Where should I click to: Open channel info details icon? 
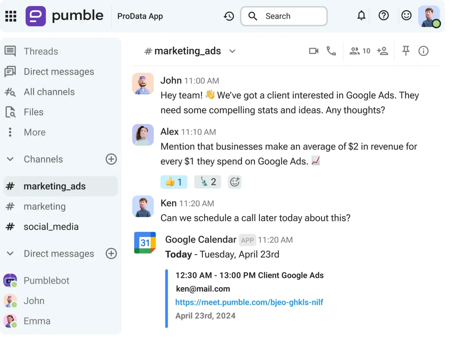[x=423, y=51]
